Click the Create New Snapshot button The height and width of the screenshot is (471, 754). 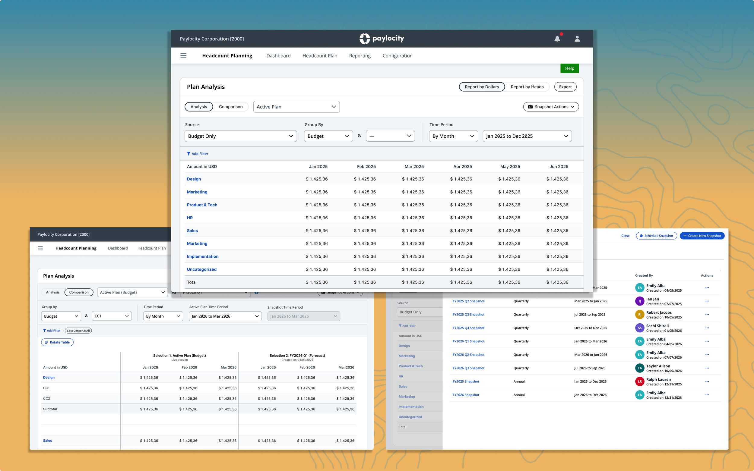[702, 236]
